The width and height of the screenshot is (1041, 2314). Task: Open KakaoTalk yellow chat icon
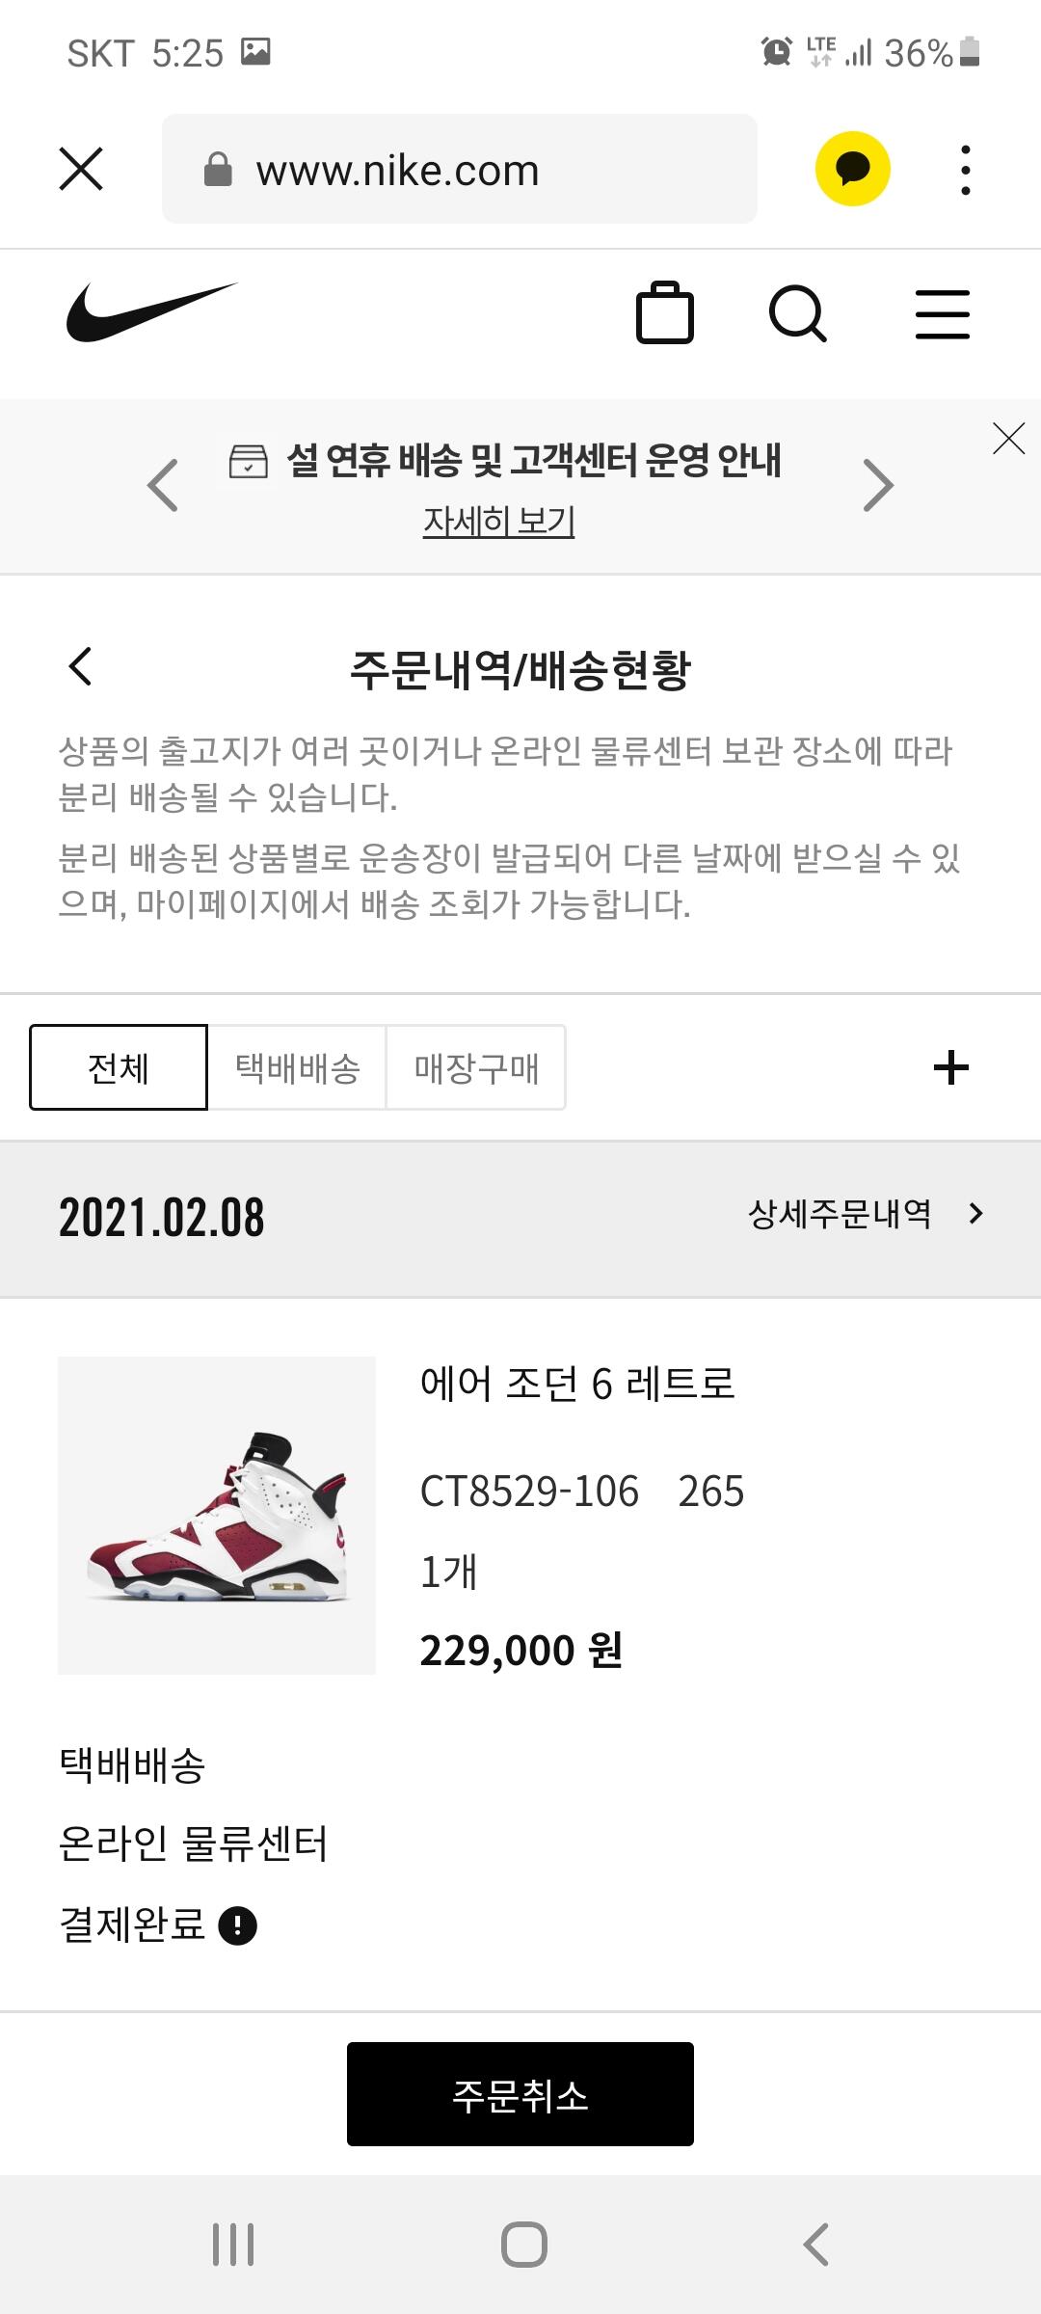tap(852, 169)
